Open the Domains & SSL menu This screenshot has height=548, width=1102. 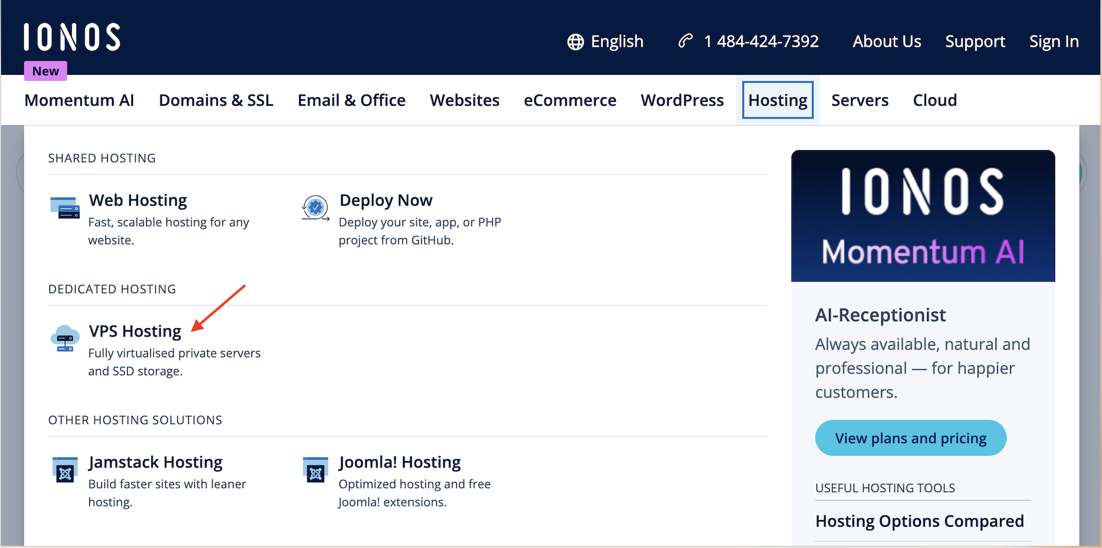pyautogui.click(x=216, y=100)
